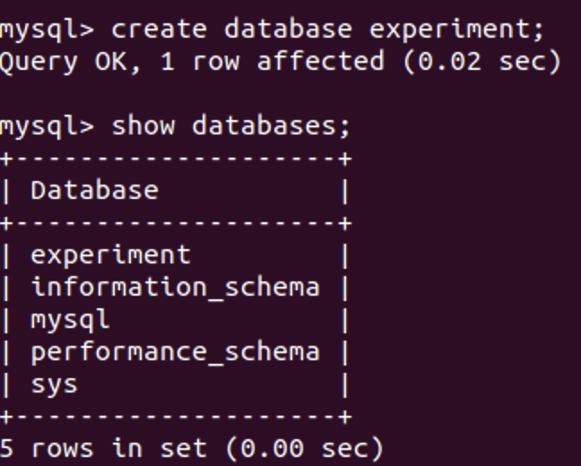Click the "(0.00 sec)" query timing

(x=311, y=448)
